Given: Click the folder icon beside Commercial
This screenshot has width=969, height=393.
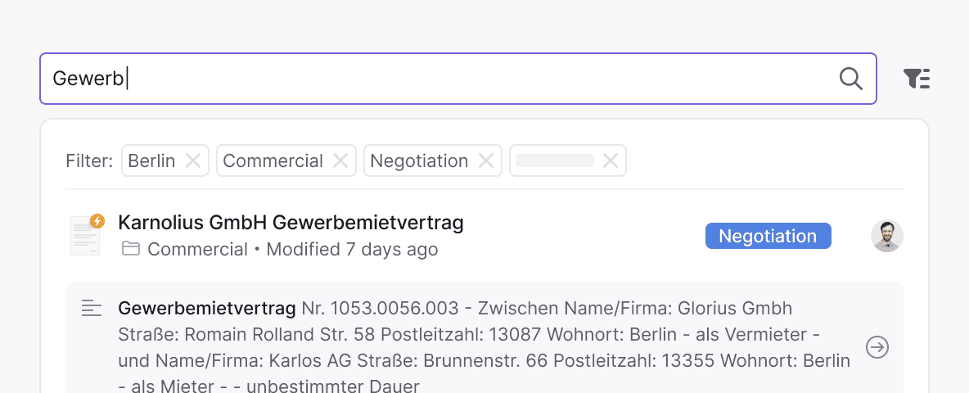Looking at the screenshot, I should click(130, 249).
